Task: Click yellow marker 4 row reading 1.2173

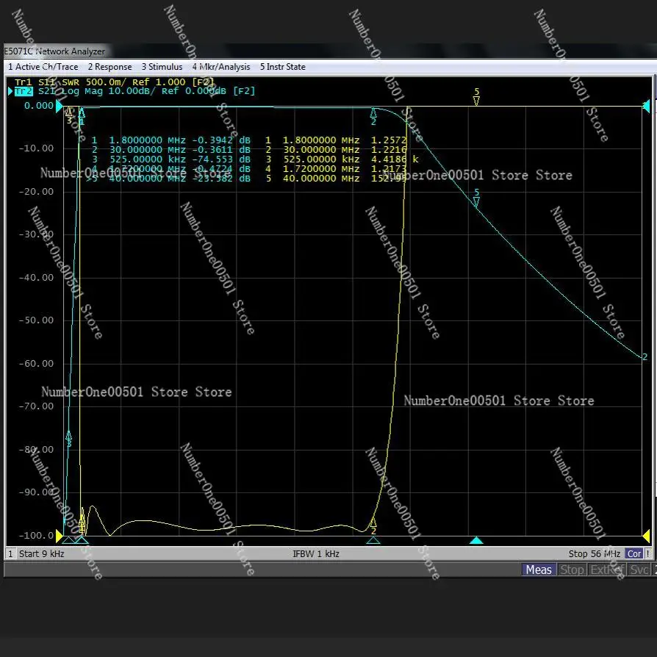Action: 336,169
